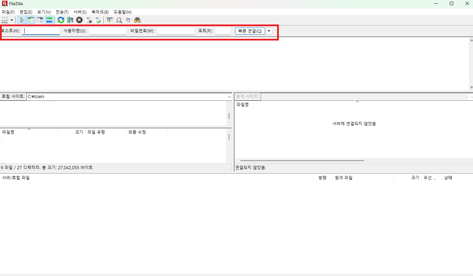
Task: Open the 편집(E) menu
Action: [26, 12]
